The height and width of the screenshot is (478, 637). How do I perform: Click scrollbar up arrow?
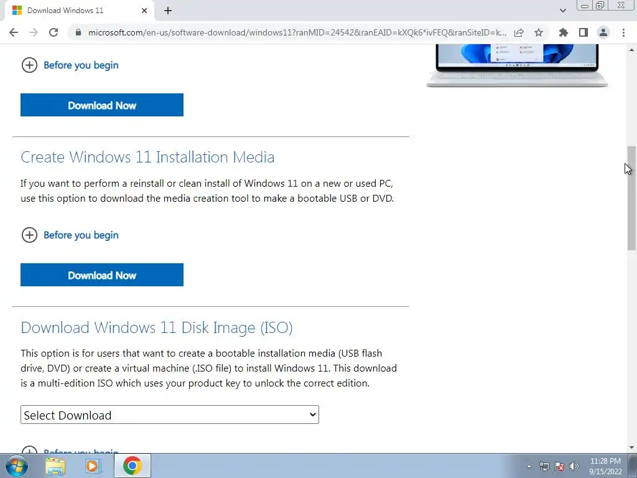631,50
